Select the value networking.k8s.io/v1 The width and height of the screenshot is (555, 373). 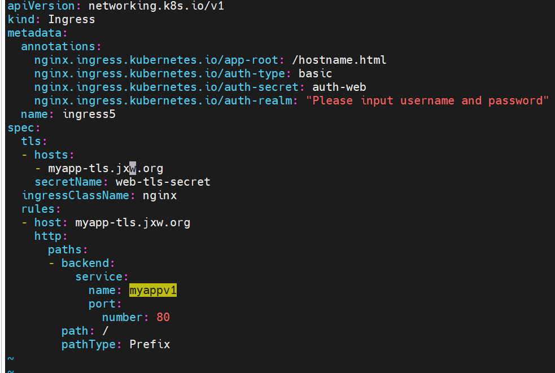[x=156, y=6]
